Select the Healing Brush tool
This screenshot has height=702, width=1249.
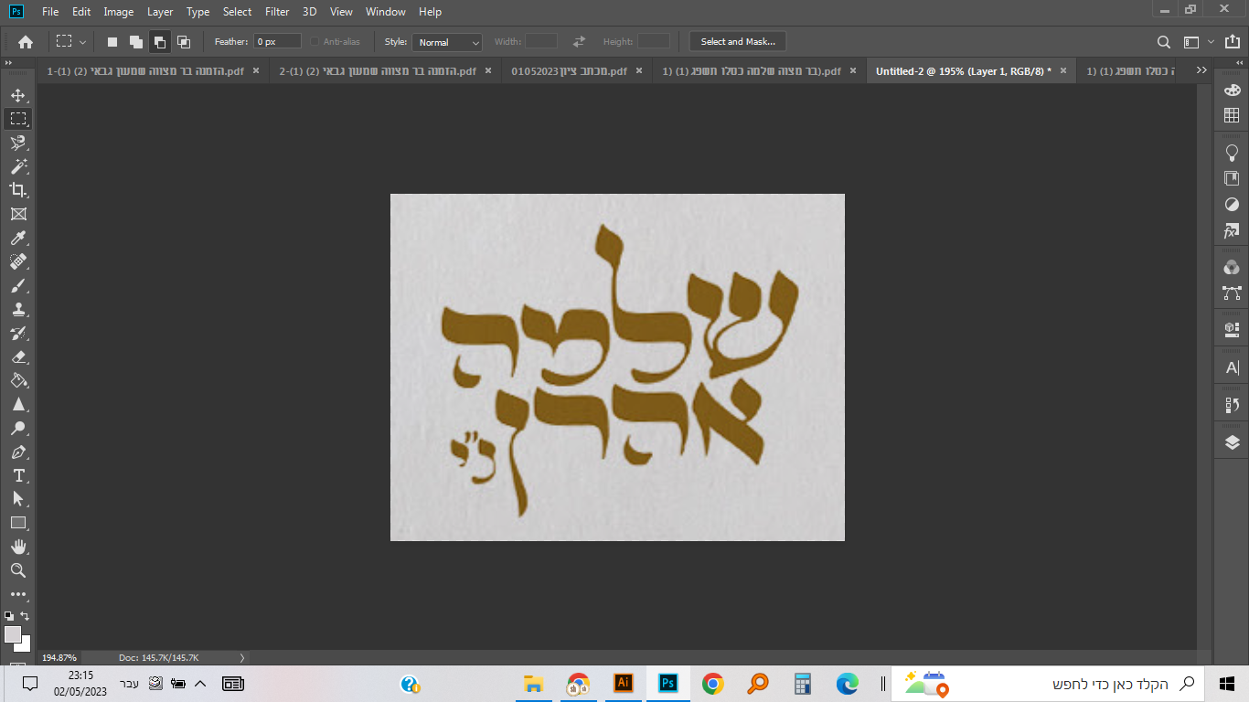[18, 261]
